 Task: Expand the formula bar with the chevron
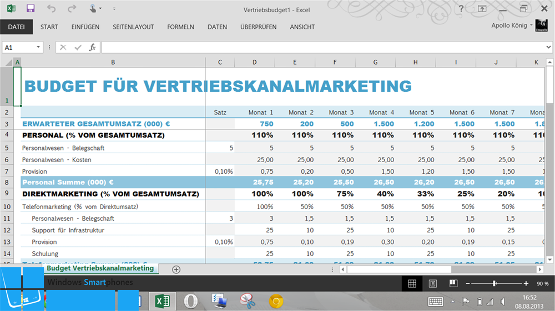click(548, 47)
